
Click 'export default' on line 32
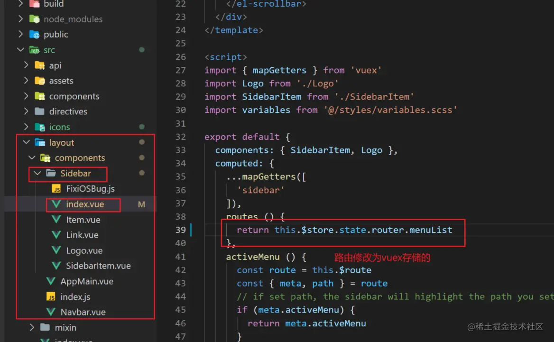pyautogui.click(x=242, y=137)
